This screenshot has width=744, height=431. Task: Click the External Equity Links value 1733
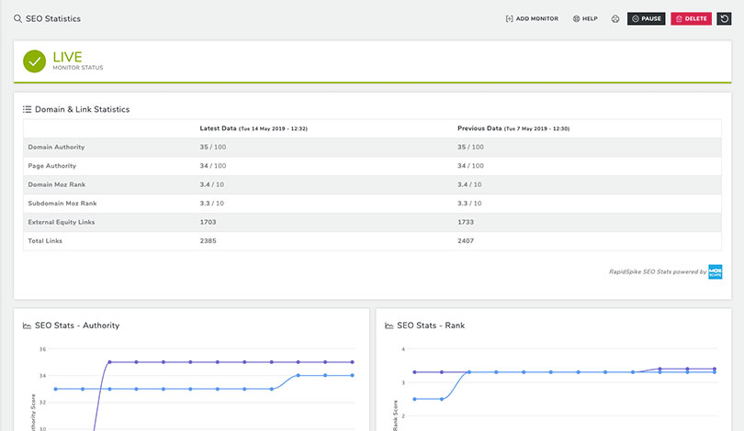pyautogui.click(x=466, y=222)
